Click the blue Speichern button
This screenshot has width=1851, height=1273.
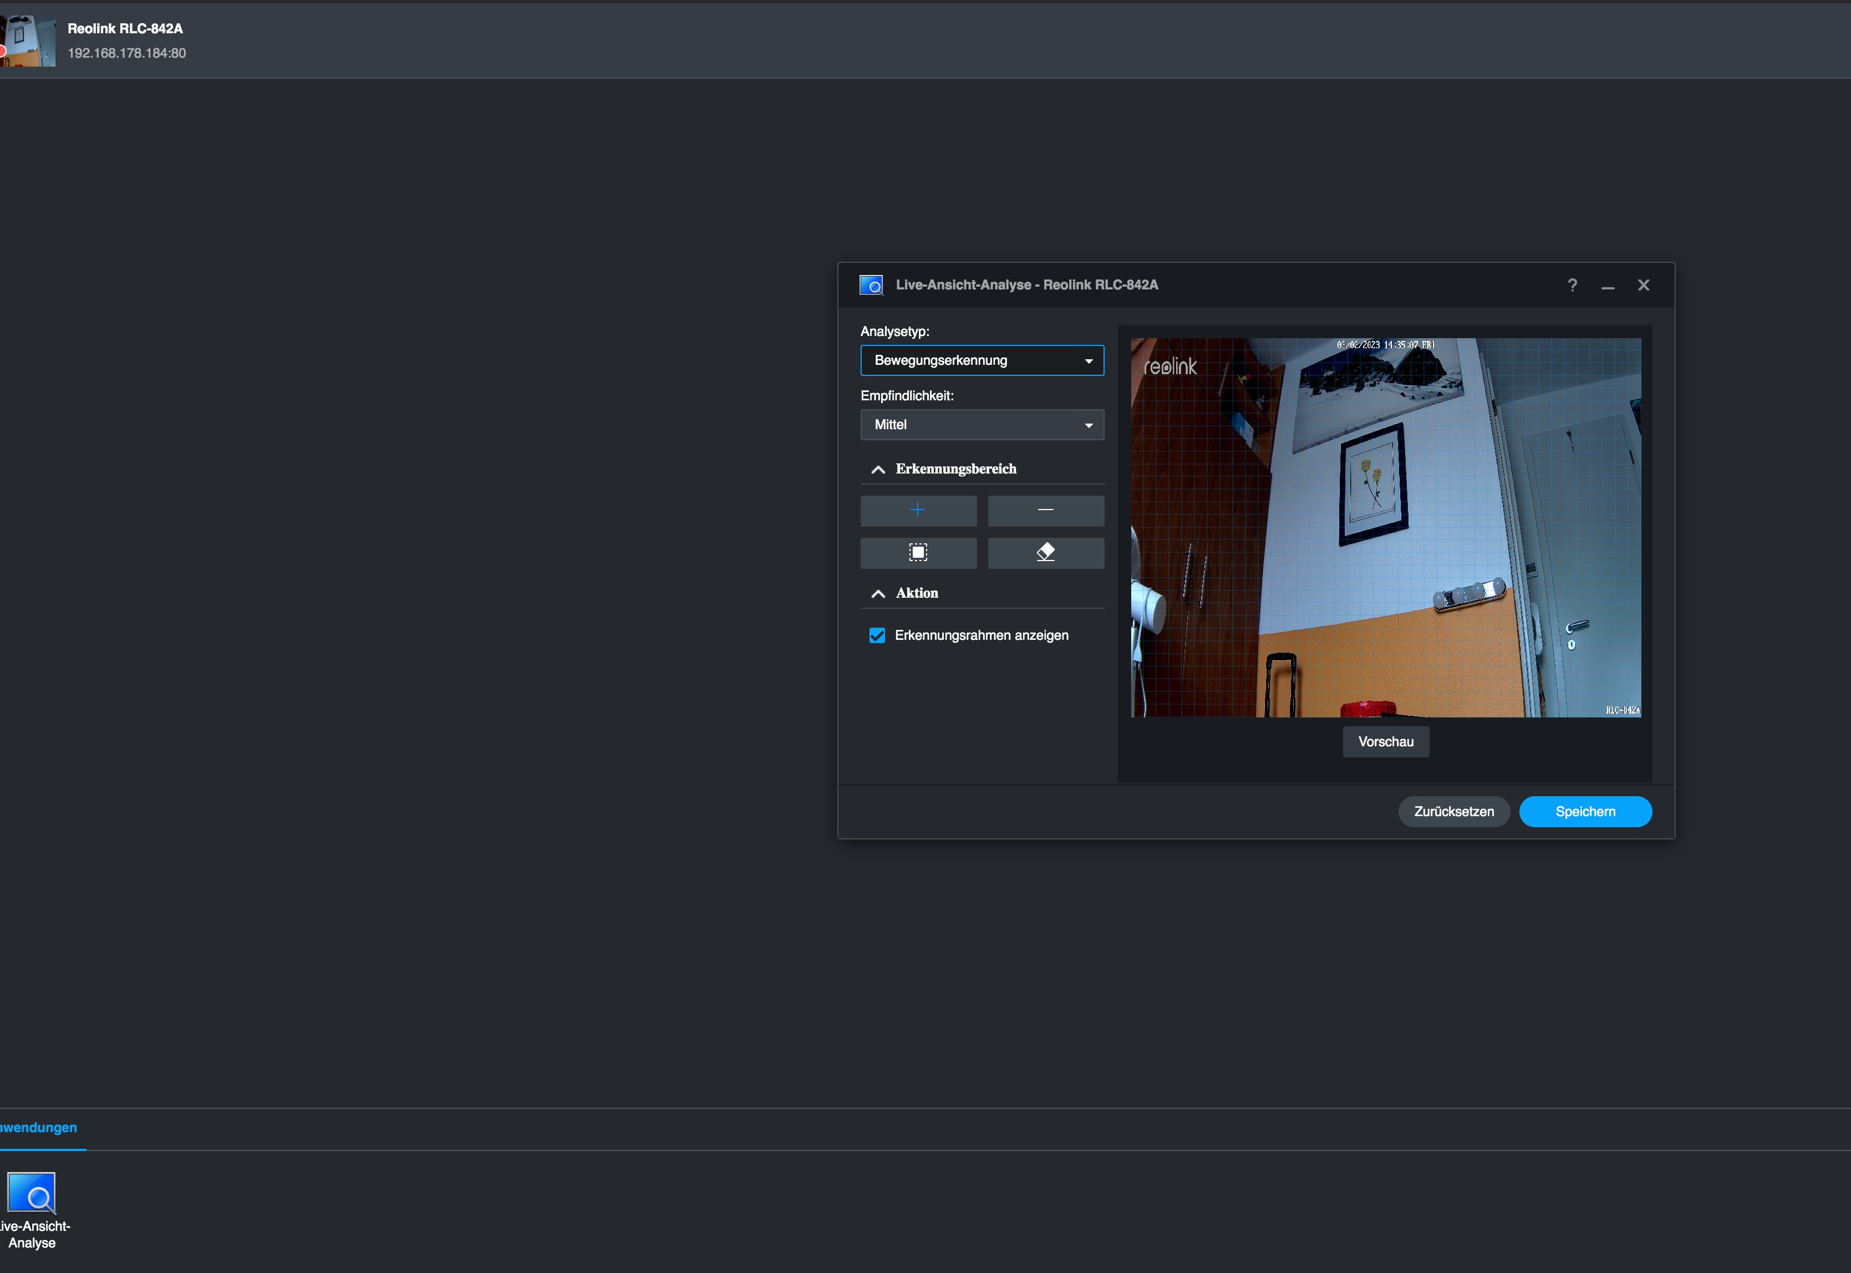(x=1585, y=812)
